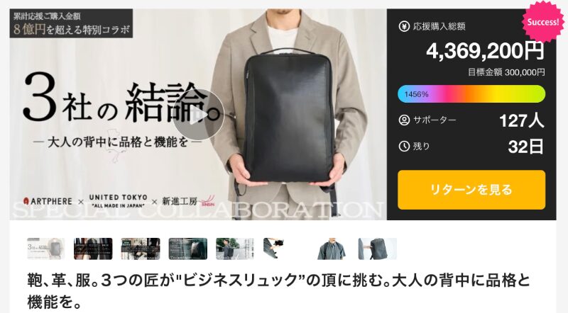This screenshot has height=313, width=568.
Task: Select the last thumbnail of backpack side view
Action: pos(378,249)
